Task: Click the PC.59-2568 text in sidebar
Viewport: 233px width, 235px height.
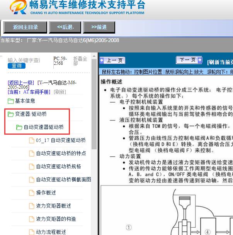Action: [60, 61]
